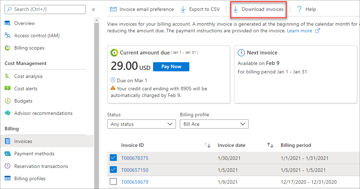Screen dimensions: 360x189
Task: Uncheck invoice T000678375 checkbox
Action: click(x=113, y=158)
